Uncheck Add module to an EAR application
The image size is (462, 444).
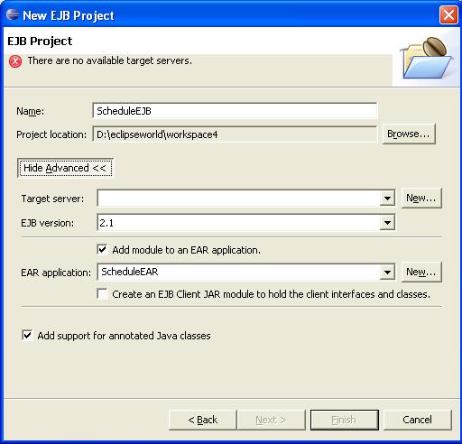(x=102, y=250)
